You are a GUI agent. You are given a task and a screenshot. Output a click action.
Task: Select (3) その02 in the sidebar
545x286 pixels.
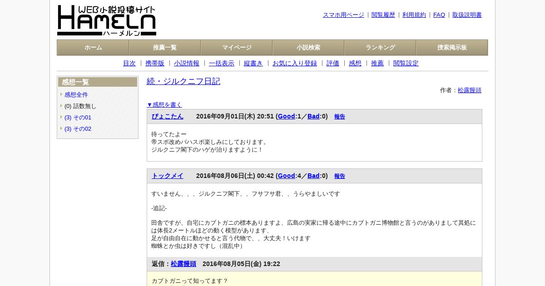pyautogui.click(x=78, y=129)
